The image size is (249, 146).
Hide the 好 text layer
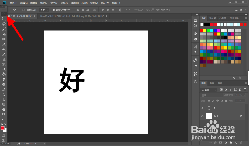pyautogui.click(x=202, y=108)
